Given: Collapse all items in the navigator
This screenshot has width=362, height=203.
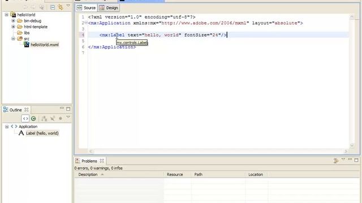Looking at the screenshot, I should click(x=53, y=7).
